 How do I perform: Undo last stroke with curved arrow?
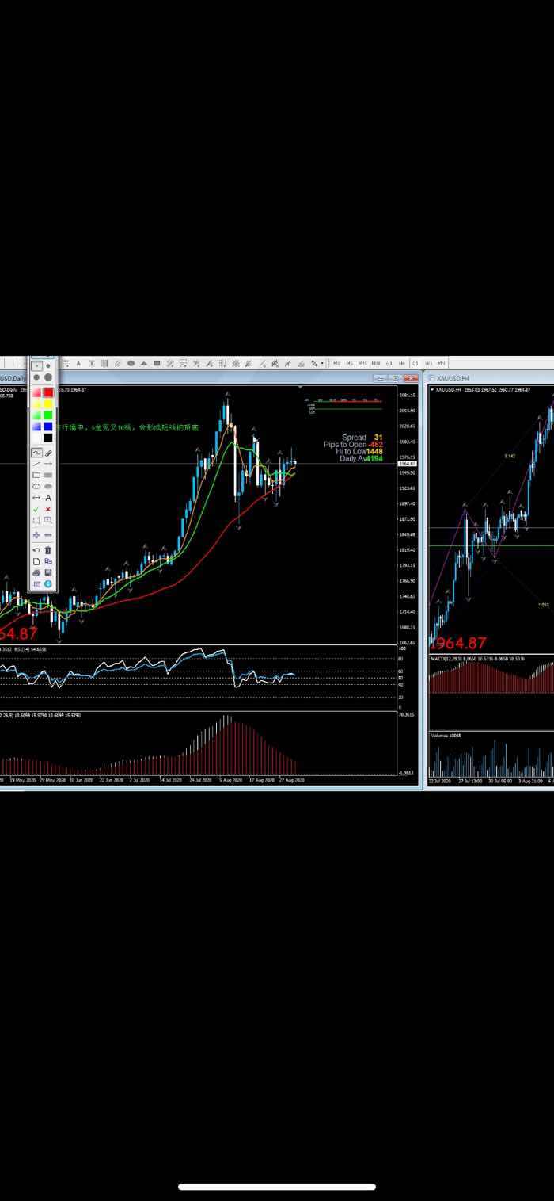click(36, 549)
